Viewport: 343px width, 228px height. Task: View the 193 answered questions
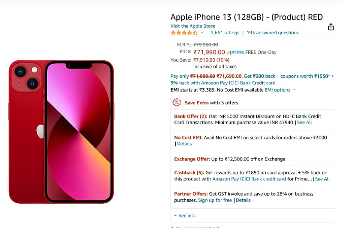273,33
